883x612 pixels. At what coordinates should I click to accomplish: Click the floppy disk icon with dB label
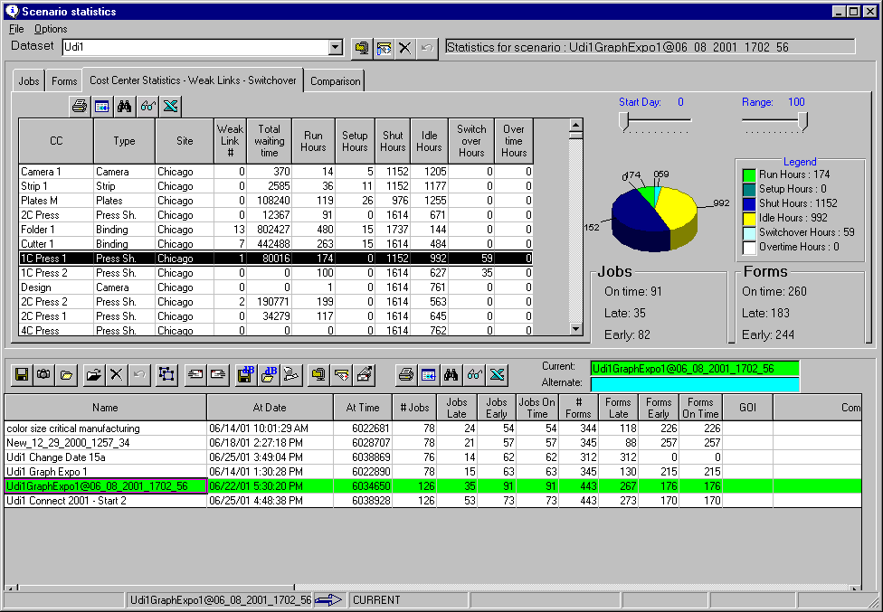tap(245, 374)
